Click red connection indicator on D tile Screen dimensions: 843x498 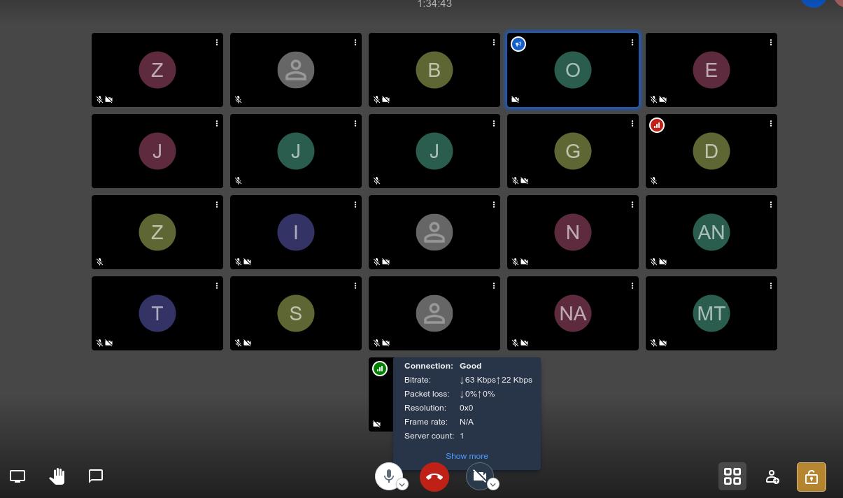point(657,125)
